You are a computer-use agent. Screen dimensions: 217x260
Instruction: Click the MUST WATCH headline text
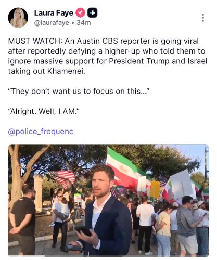(x=34, y=41)
